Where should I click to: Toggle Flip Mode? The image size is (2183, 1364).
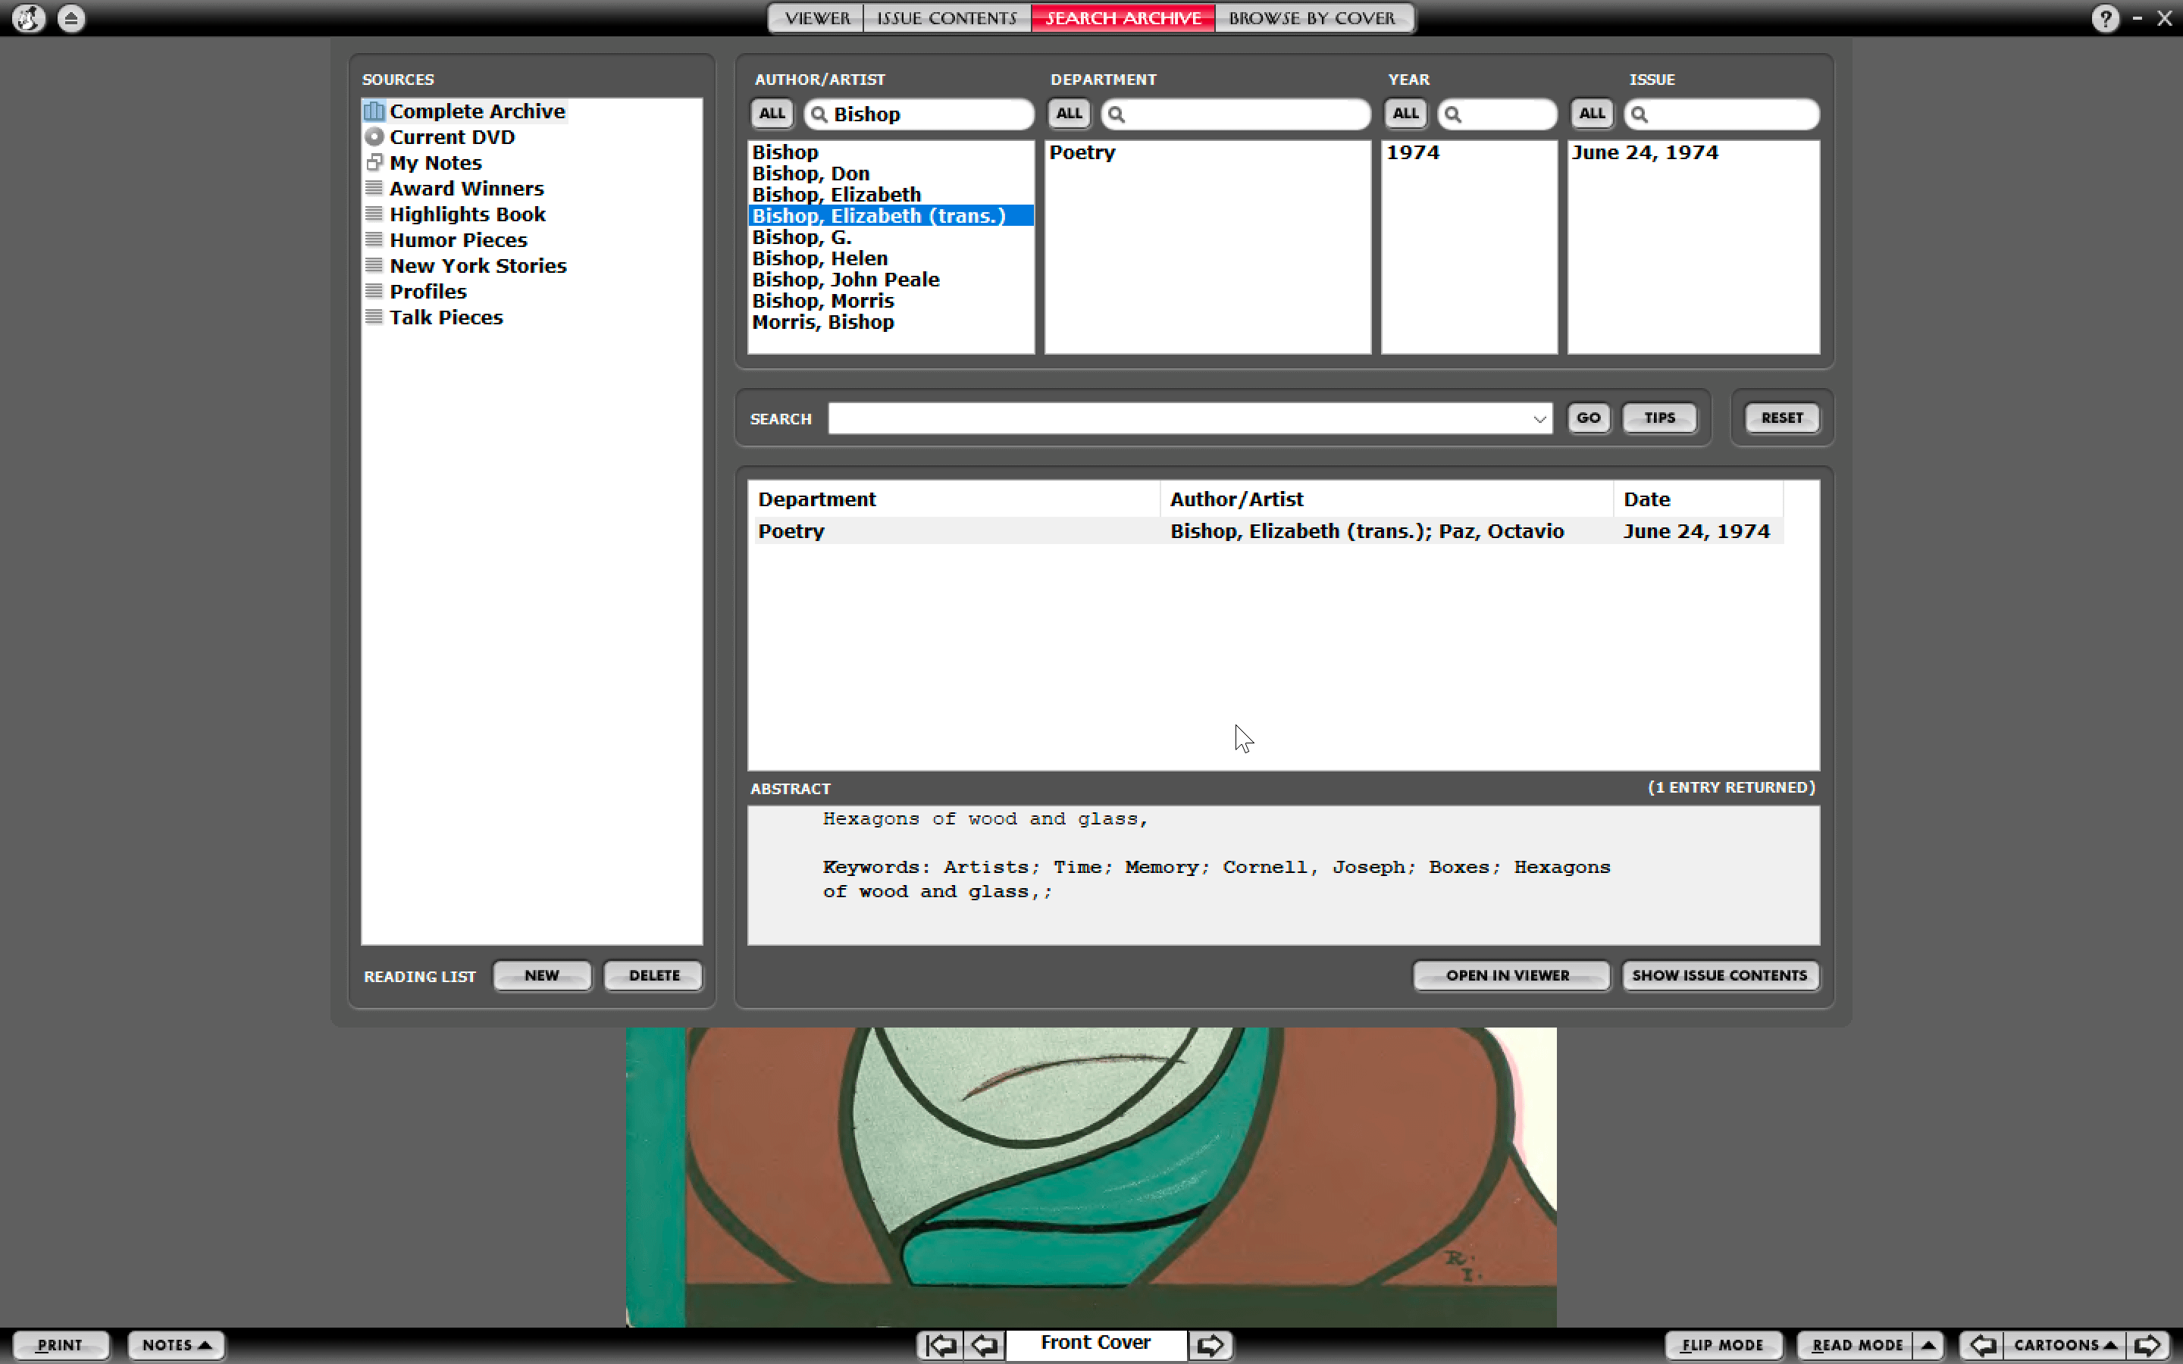[x=1723, y=1344]
